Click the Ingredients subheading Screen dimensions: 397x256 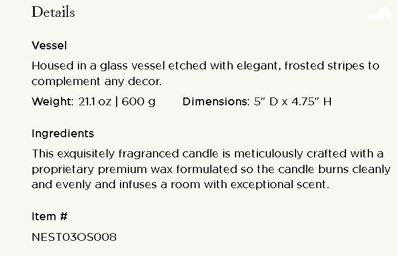click(x=63, y=134)
